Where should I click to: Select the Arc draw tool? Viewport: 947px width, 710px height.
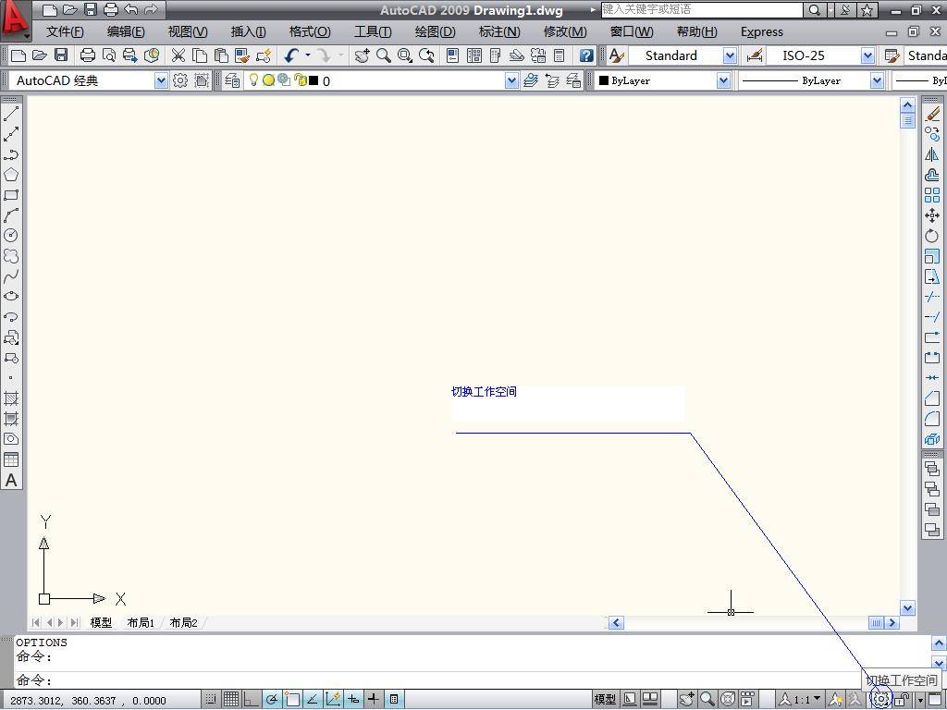11,214
